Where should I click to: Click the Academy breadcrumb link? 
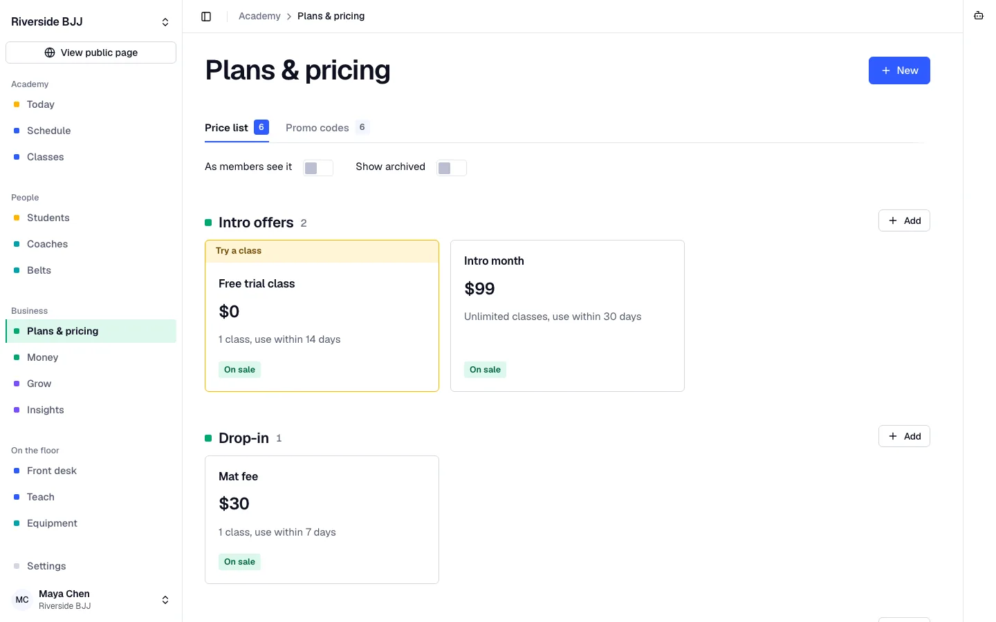(x=259, y=16)
